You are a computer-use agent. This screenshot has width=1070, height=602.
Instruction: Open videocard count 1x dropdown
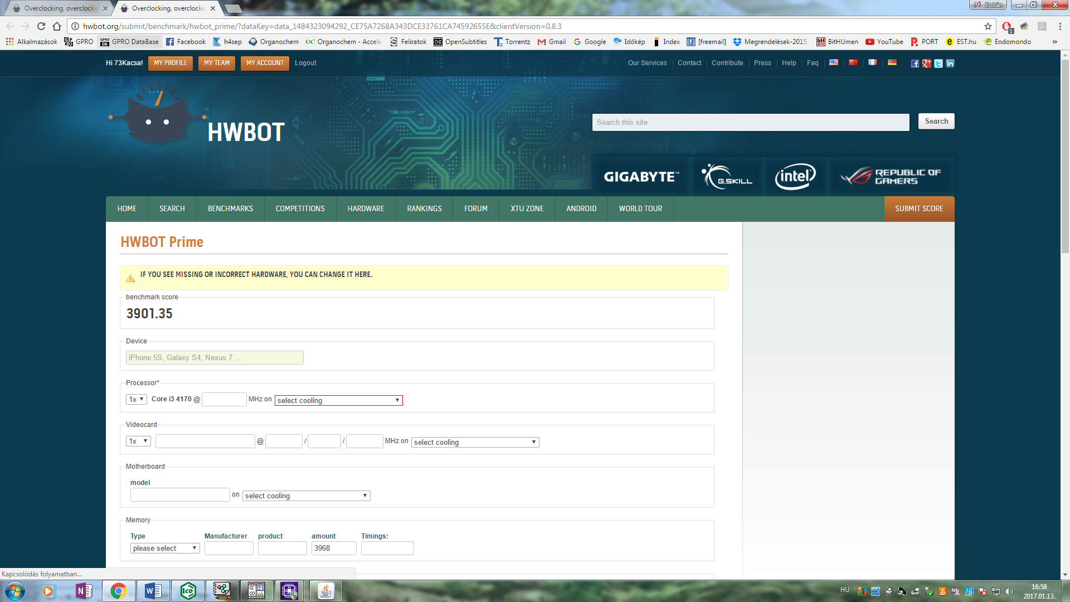[138, 441]
